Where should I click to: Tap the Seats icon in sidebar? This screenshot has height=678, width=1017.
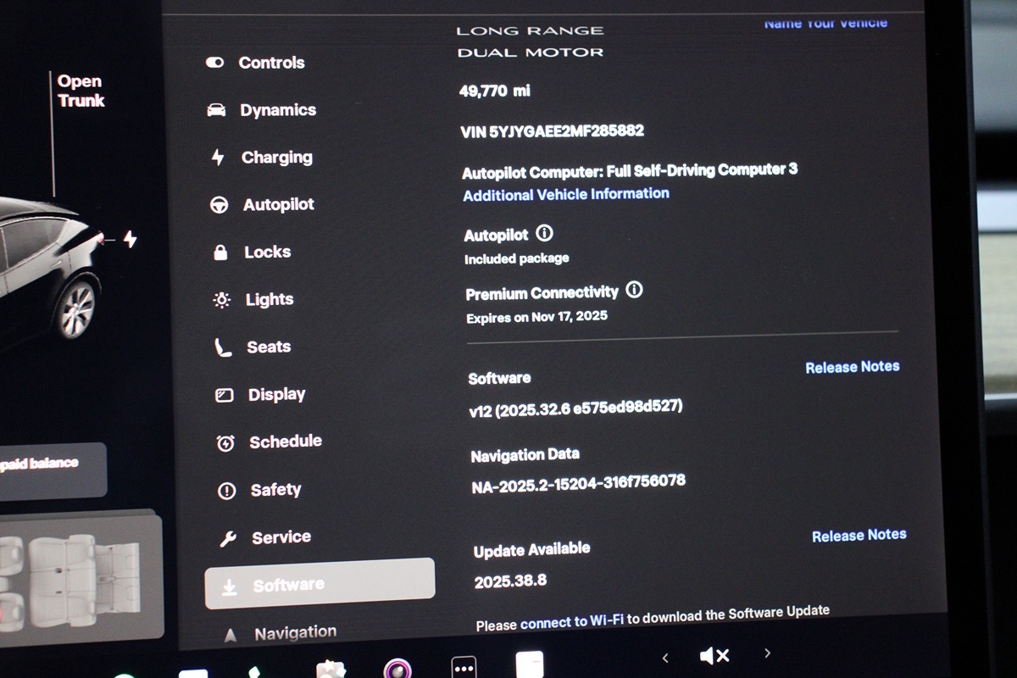223,347
